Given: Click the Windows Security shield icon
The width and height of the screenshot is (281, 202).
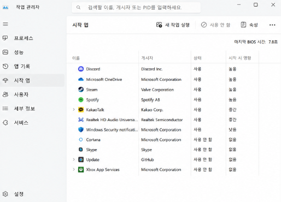Looking at the screenshot, I should [81, 129].
